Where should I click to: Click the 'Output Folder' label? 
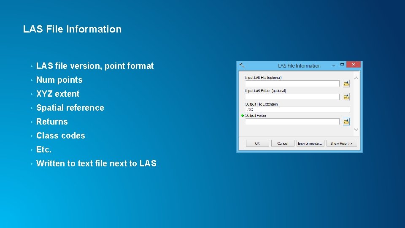256,116
